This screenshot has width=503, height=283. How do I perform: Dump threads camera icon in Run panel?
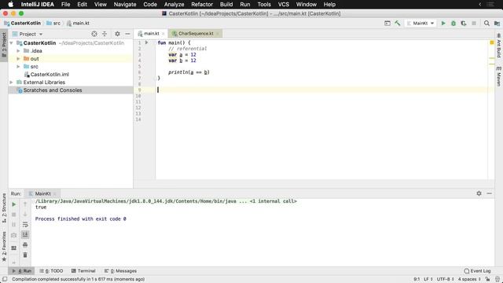[x=14, y=235]
